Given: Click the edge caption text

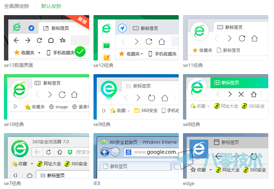Looking at the screenshot, I should pyautogui.click(x=188, y=184).
